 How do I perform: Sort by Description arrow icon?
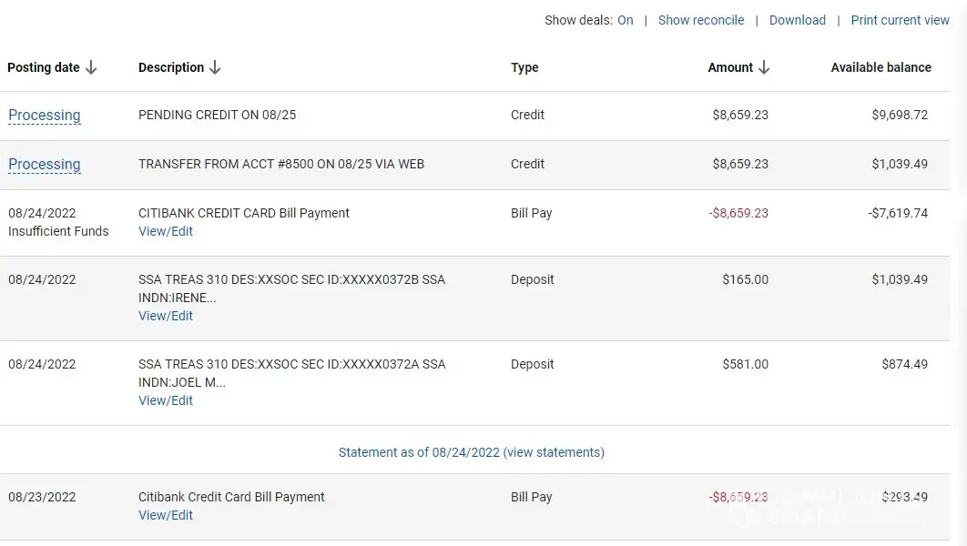pyautogui.click(x=215, y=67)
